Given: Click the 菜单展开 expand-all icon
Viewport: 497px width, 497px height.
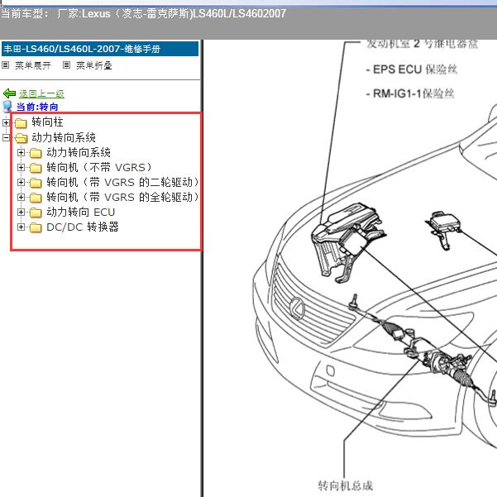Looking at the screenshot, I should [6, 65].
